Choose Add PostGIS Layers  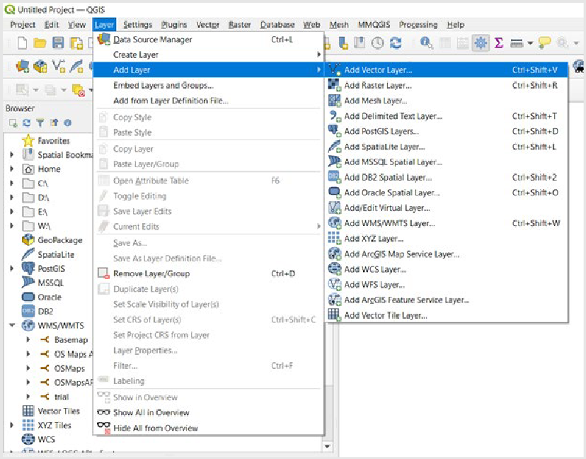click(x=447, y=131)
